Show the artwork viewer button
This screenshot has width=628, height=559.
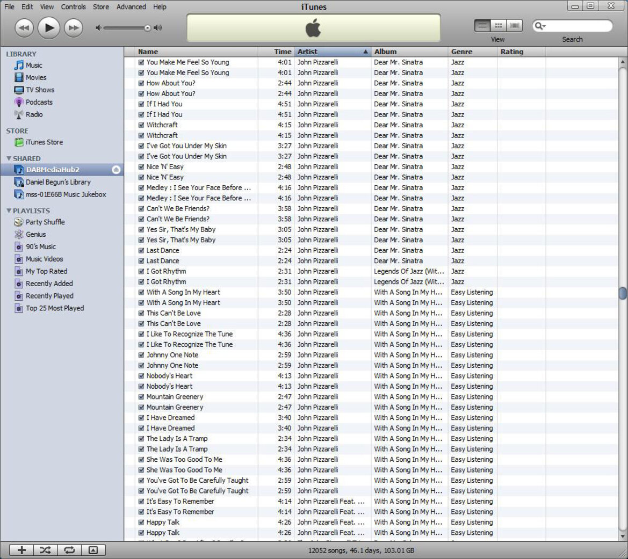(93, 550)
